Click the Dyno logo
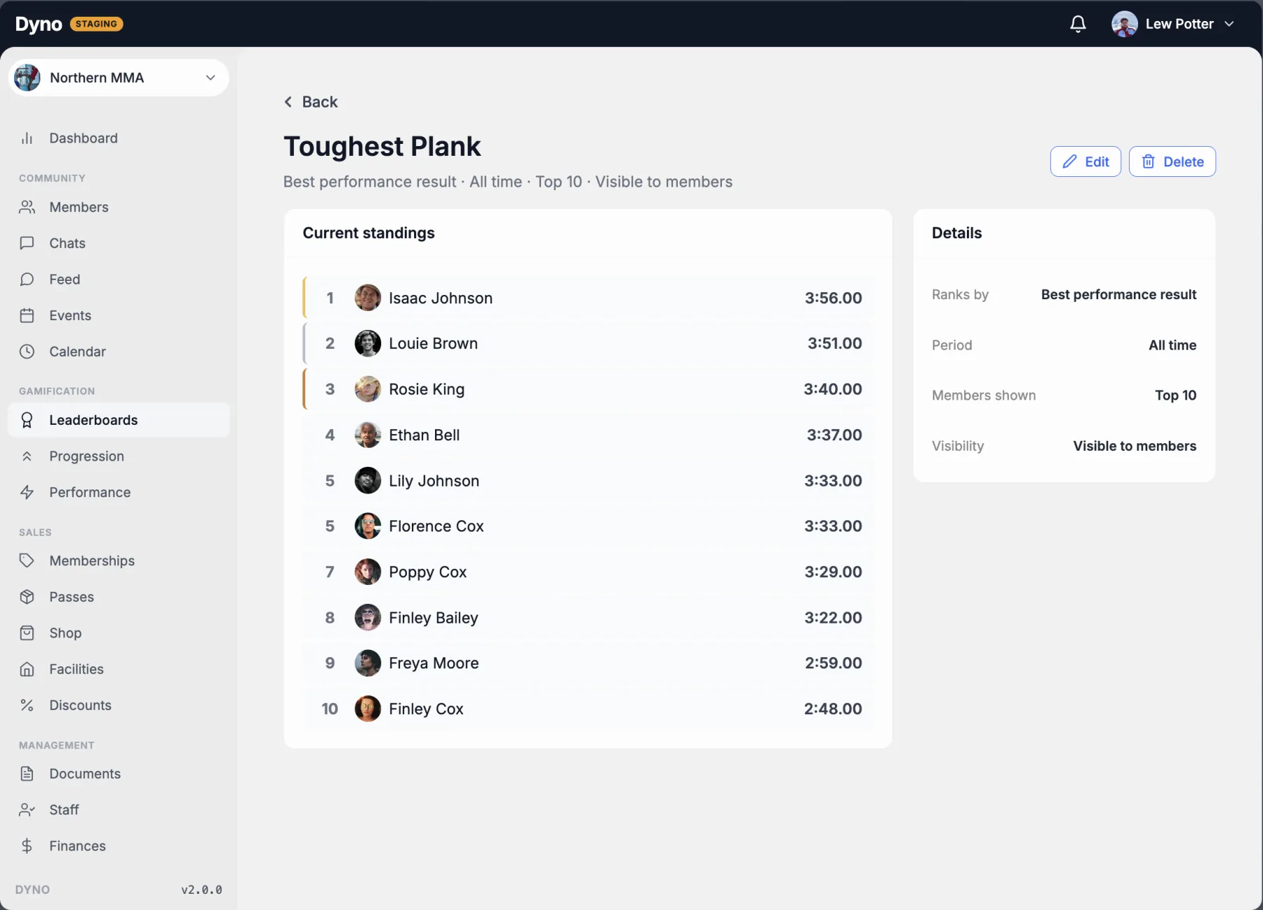The height and width of the screenshot is (910, 1263). pyautogui.click(x=39, y=24)
